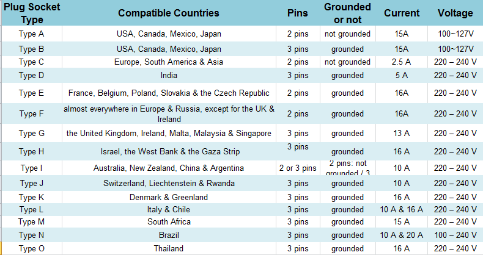Click the '10 A & 16 A' current cell

click(x=402, y=209)
